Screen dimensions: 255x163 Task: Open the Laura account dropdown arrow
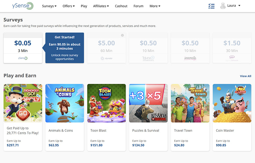click(239, 6)
